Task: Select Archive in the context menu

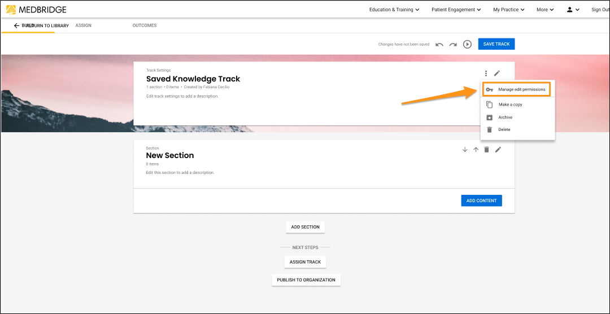Action: point(505,117)
